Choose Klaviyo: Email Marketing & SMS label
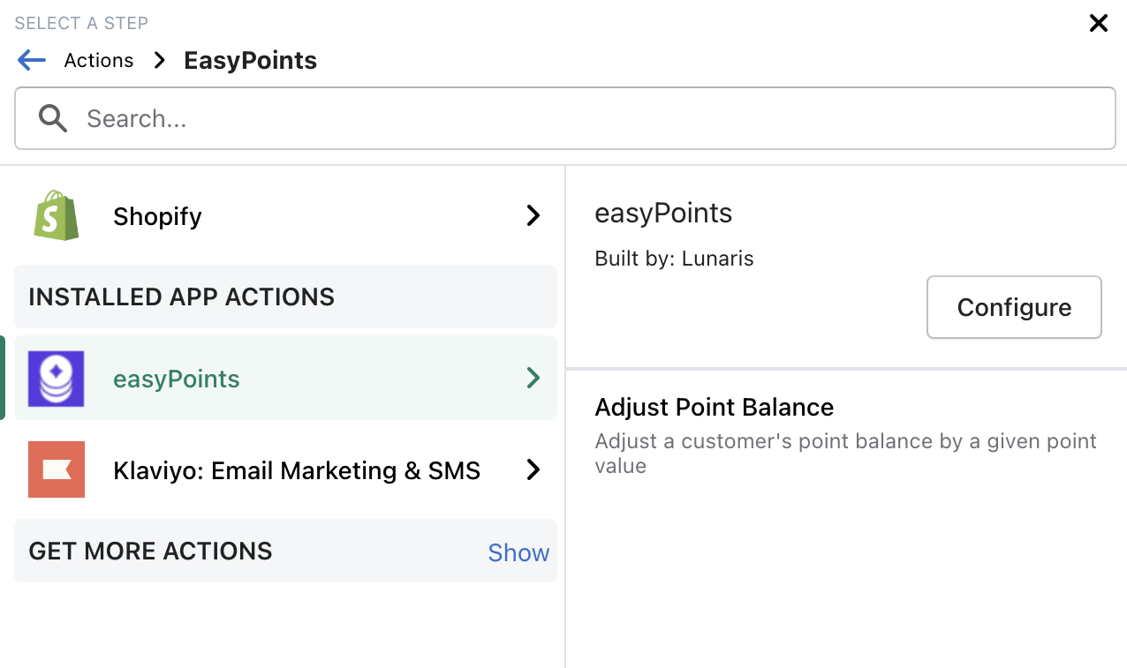The image size is (1127, 668). 297,470
